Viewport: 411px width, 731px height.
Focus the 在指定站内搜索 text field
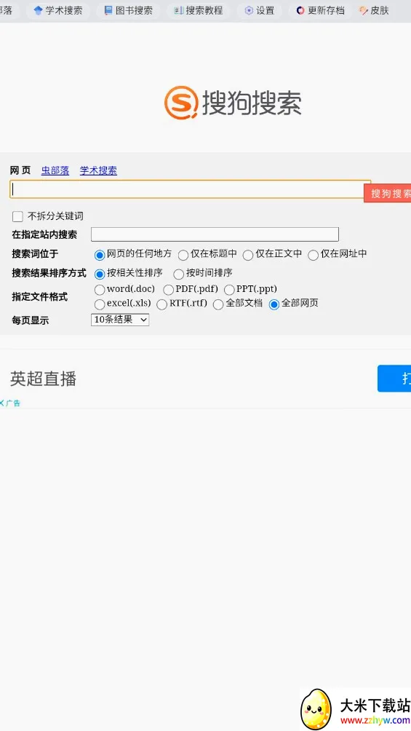pos(215,234)
